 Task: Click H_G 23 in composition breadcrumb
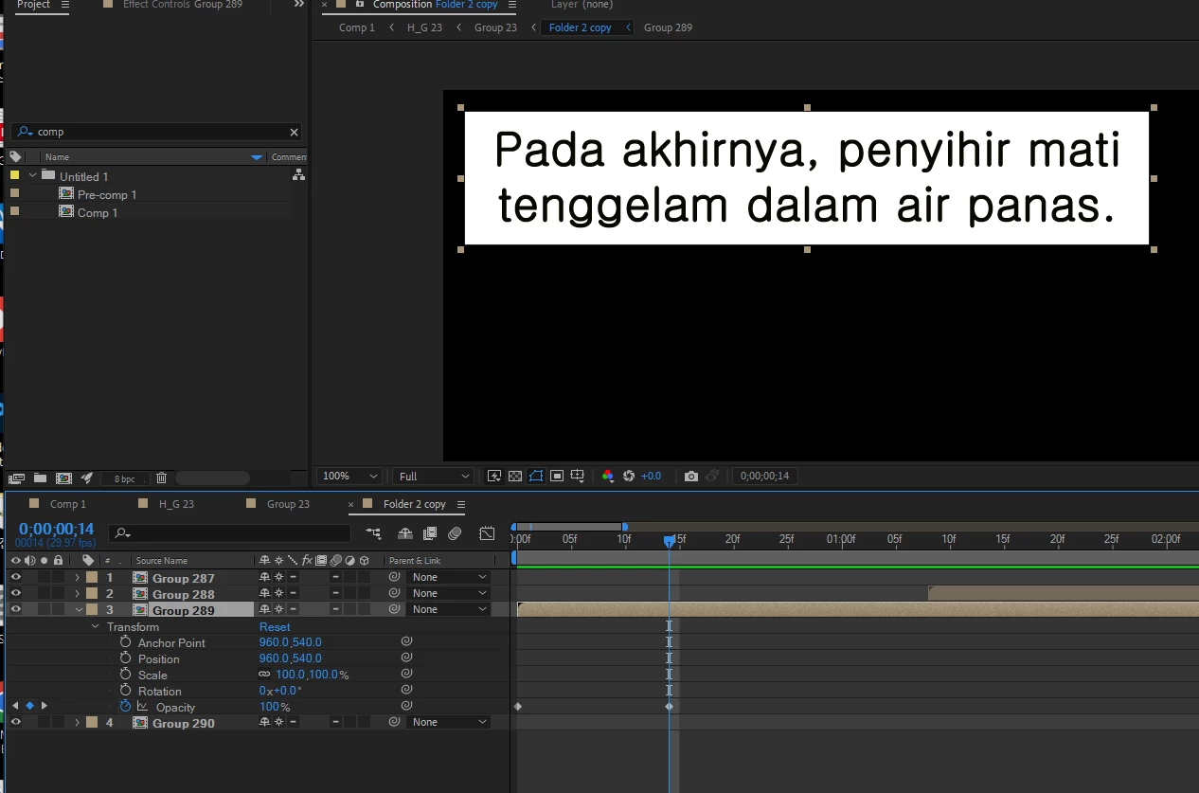coord(424,27)
